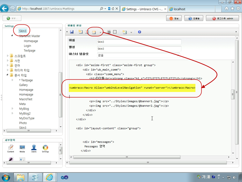Select the highlighted Skin3 template in the tree
The height and width of the screenshot is (182, 242).
[22, 31]
